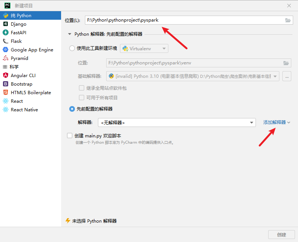Screen dimensions: 298x242
Task: Select HTML5 Boilerplate project type
Action: tap(31, 92)
